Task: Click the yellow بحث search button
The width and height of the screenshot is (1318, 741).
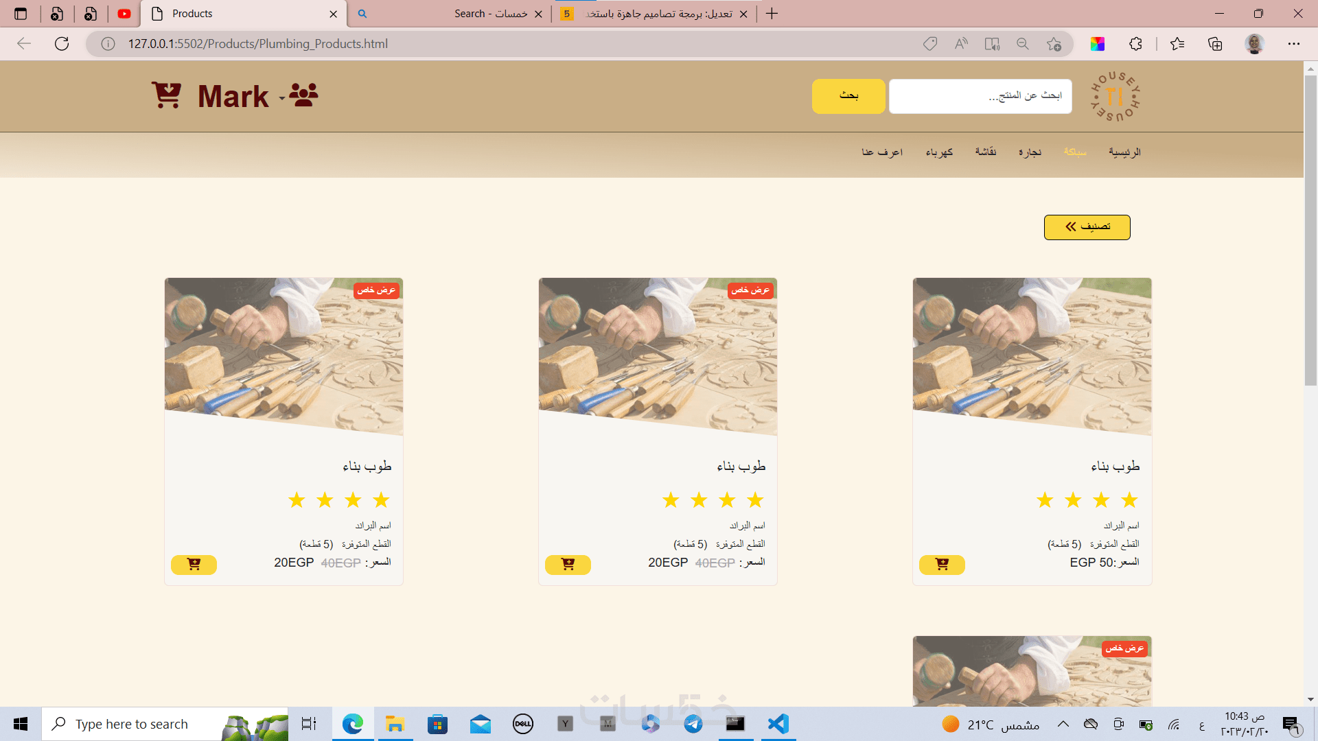Action: pyautogui.click(x=848, y=96)
